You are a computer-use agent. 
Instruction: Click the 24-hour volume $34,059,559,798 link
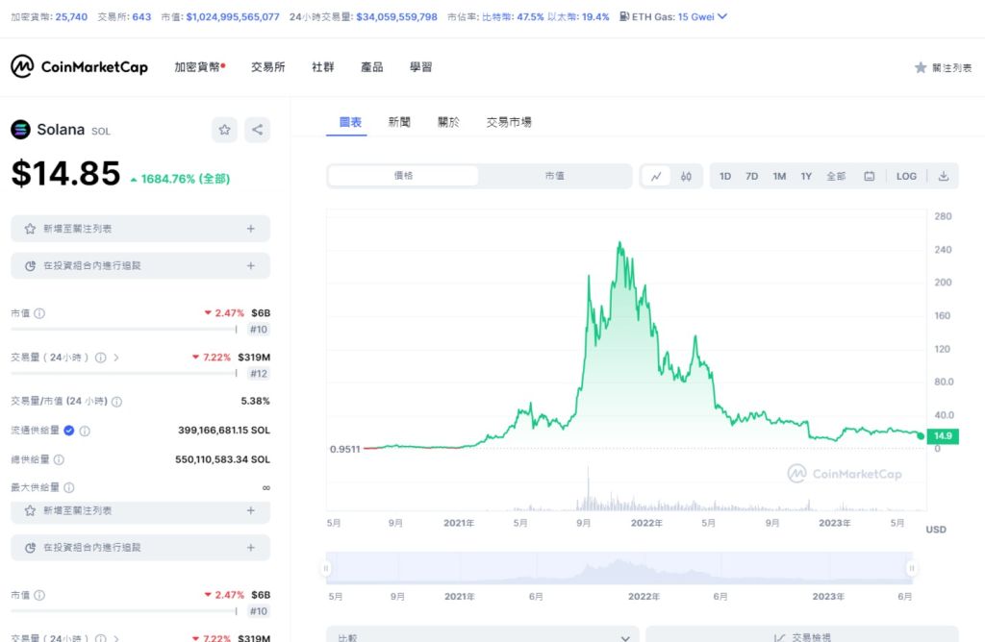coord(396,17)
